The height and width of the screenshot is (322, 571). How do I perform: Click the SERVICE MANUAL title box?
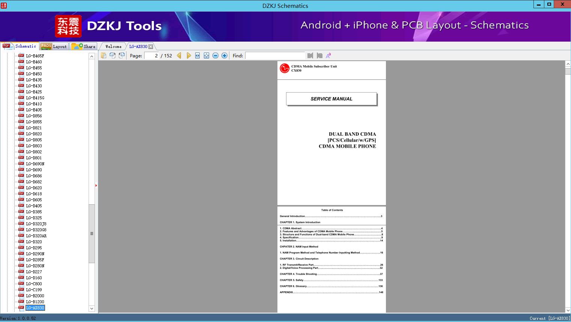point(331,99)
